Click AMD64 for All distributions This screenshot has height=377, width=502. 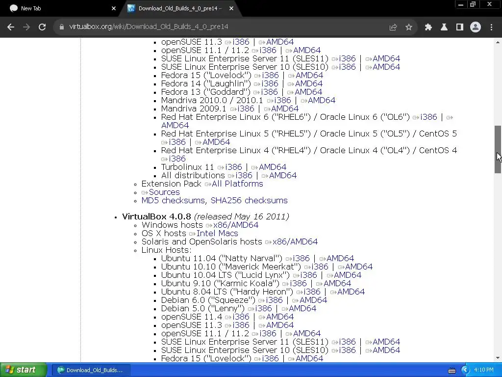[283, 175]
